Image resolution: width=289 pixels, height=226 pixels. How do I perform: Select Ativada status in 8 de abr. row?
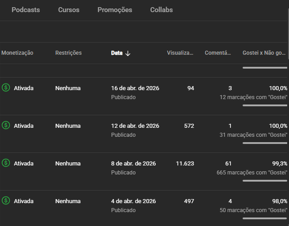click(x=23, y=163)
